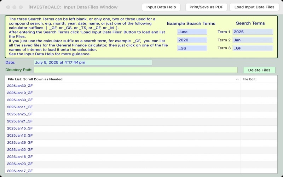This screenshot has width=283, height=177.
Task: Click the example field showing _GS
Action: point(192,48)
